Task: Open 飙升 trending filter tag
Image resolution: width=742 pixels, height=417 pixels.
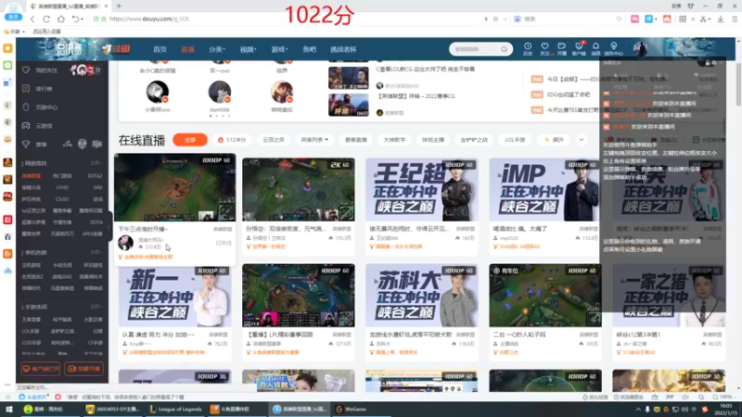Action: point(554,140)
